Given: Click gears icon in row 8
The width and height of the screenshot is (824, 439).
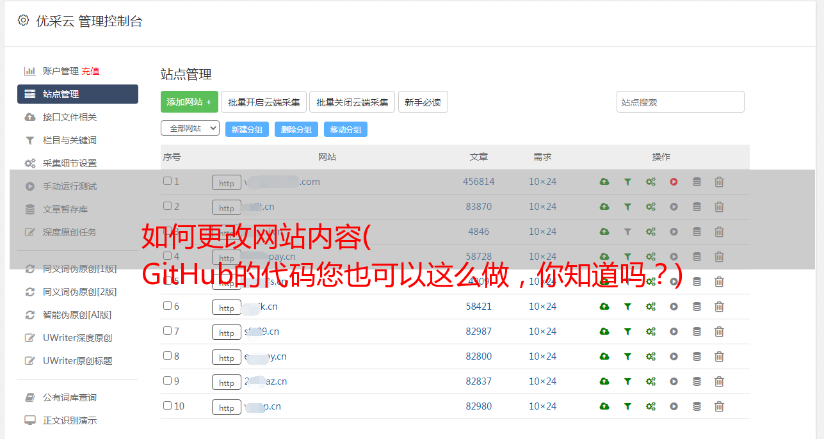Looking at the screenshot, I should 650,356.
